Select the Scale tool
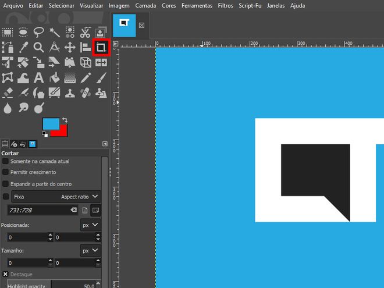The height and width of the screenshot is (288, 384). (x=39, y=62)
